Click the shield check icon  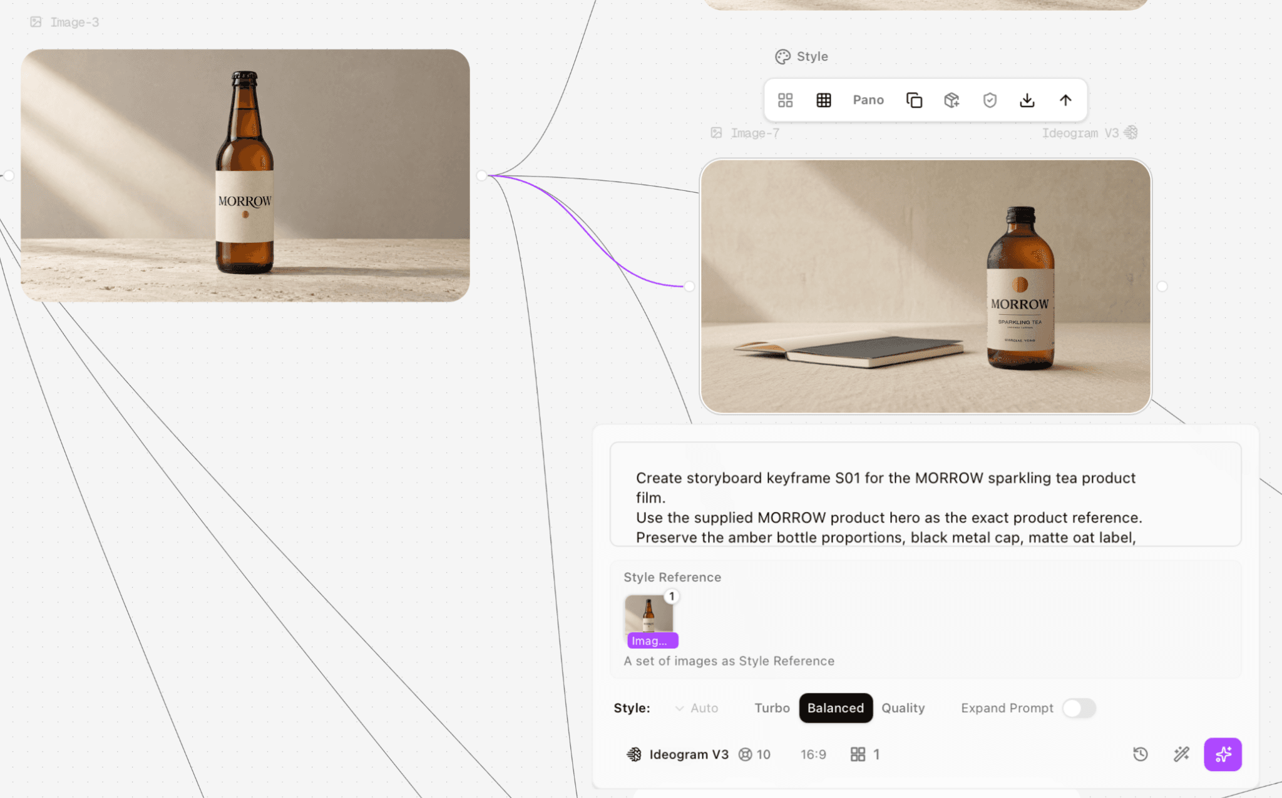990,100
